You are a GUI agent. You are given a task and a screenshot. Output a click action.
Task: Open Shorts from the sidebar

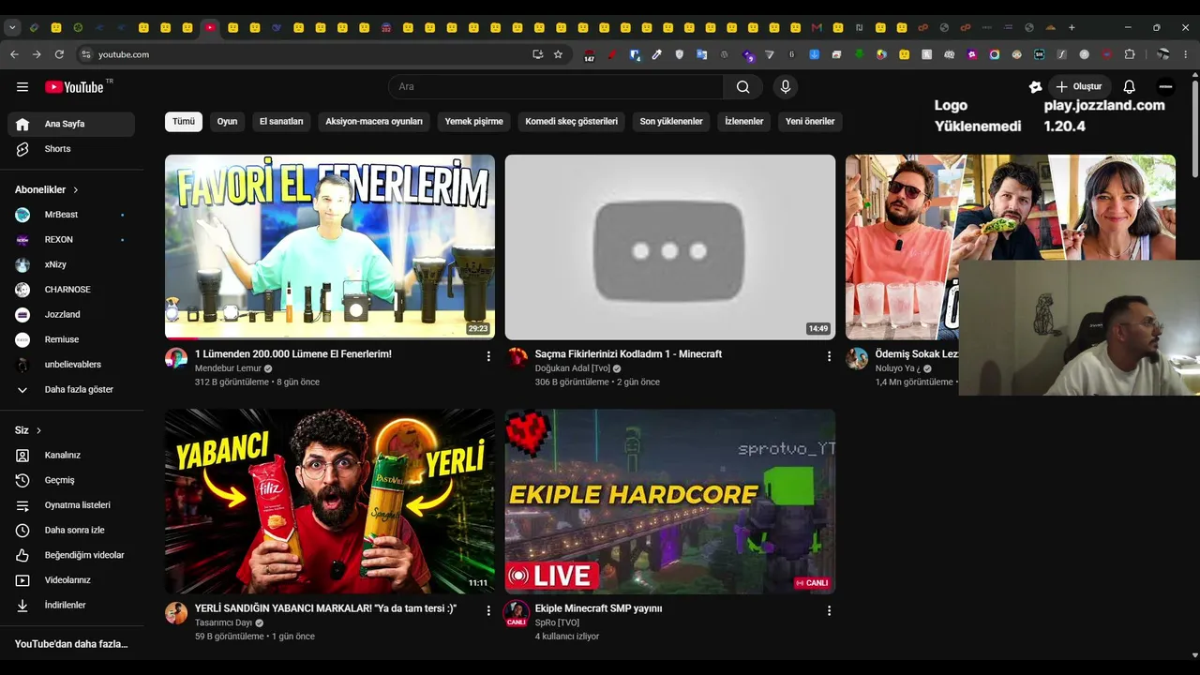[71, 149]
